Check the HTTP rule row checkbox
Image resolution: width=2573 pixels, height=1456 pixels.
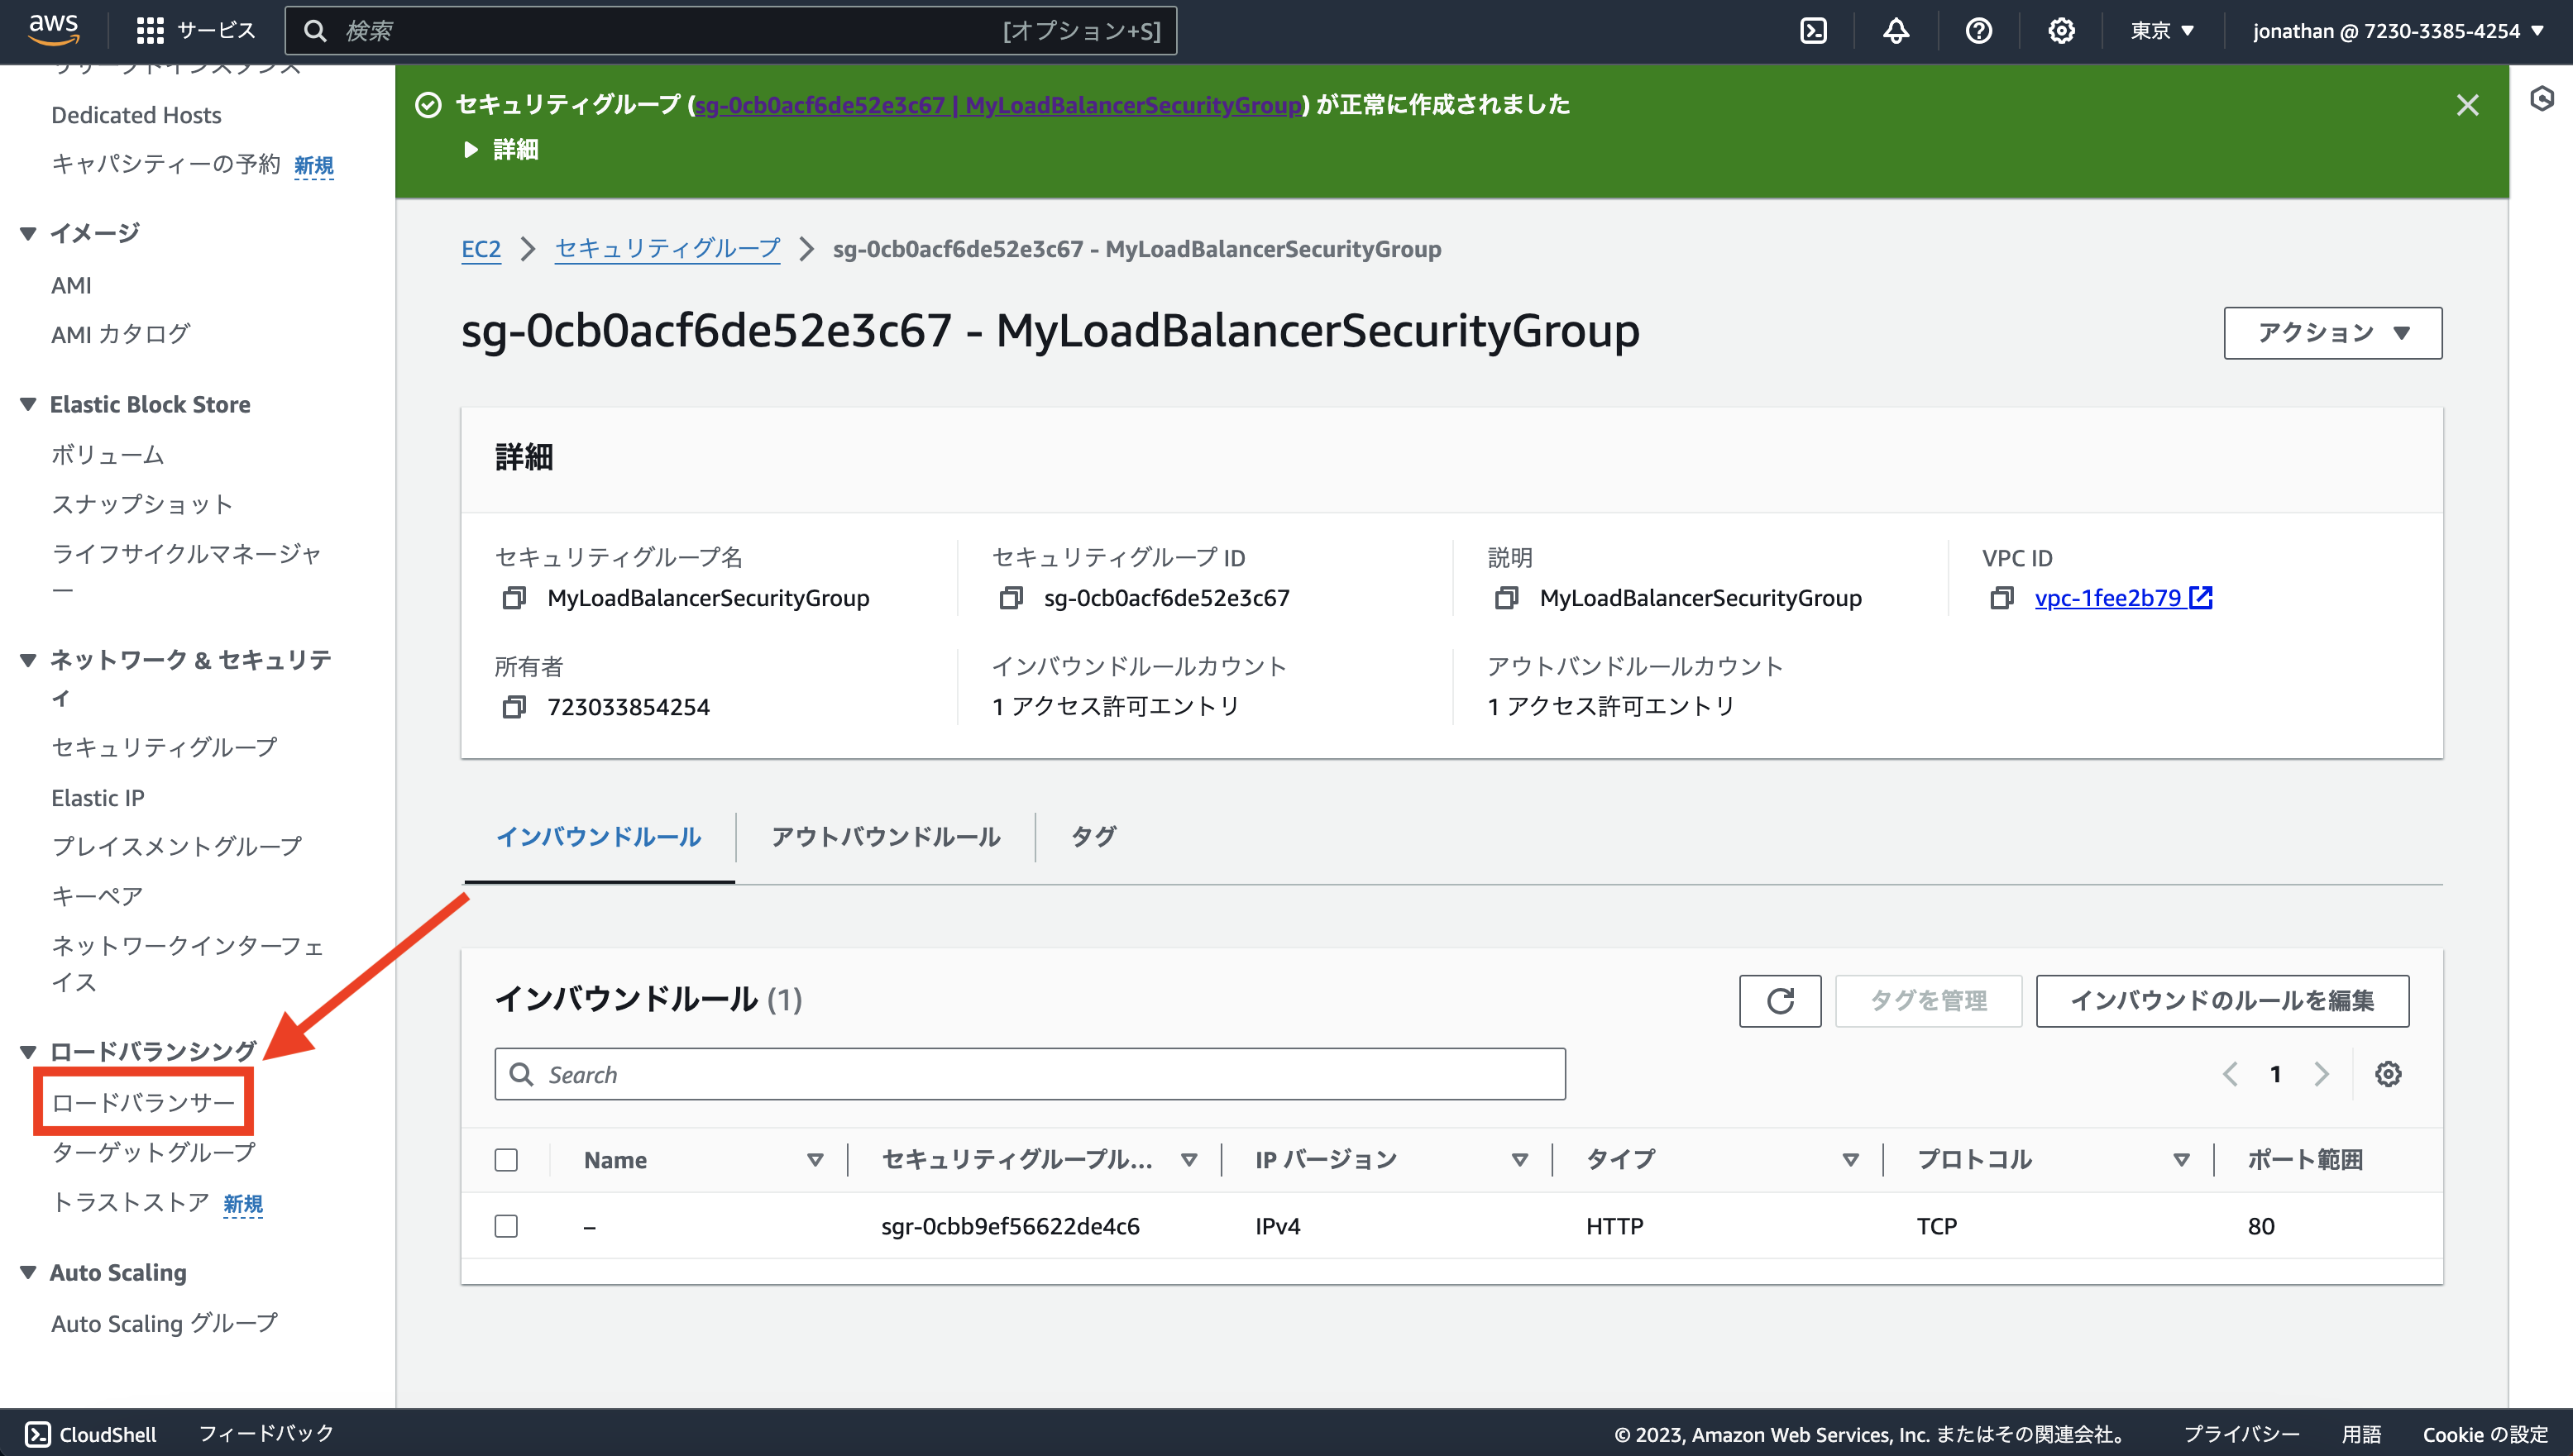[x=506, y=1225]
